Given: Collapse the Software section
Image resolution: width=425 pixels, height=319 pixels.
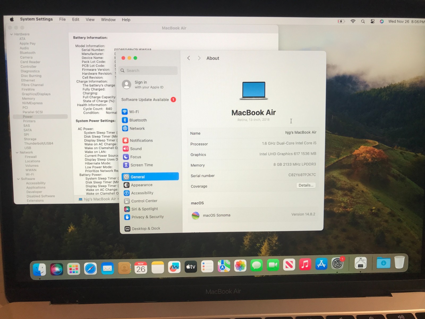Looking at the screenshot, I should [x=18, y=179].
